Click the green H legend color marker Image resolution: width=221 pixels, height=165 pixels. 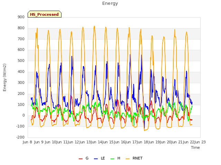(x=113, y=159)
